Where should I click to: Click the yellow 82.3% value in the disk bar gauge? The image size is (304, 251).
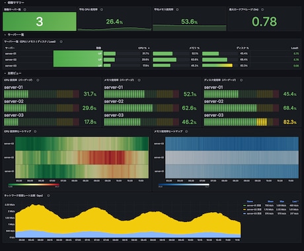coord(289,122)
